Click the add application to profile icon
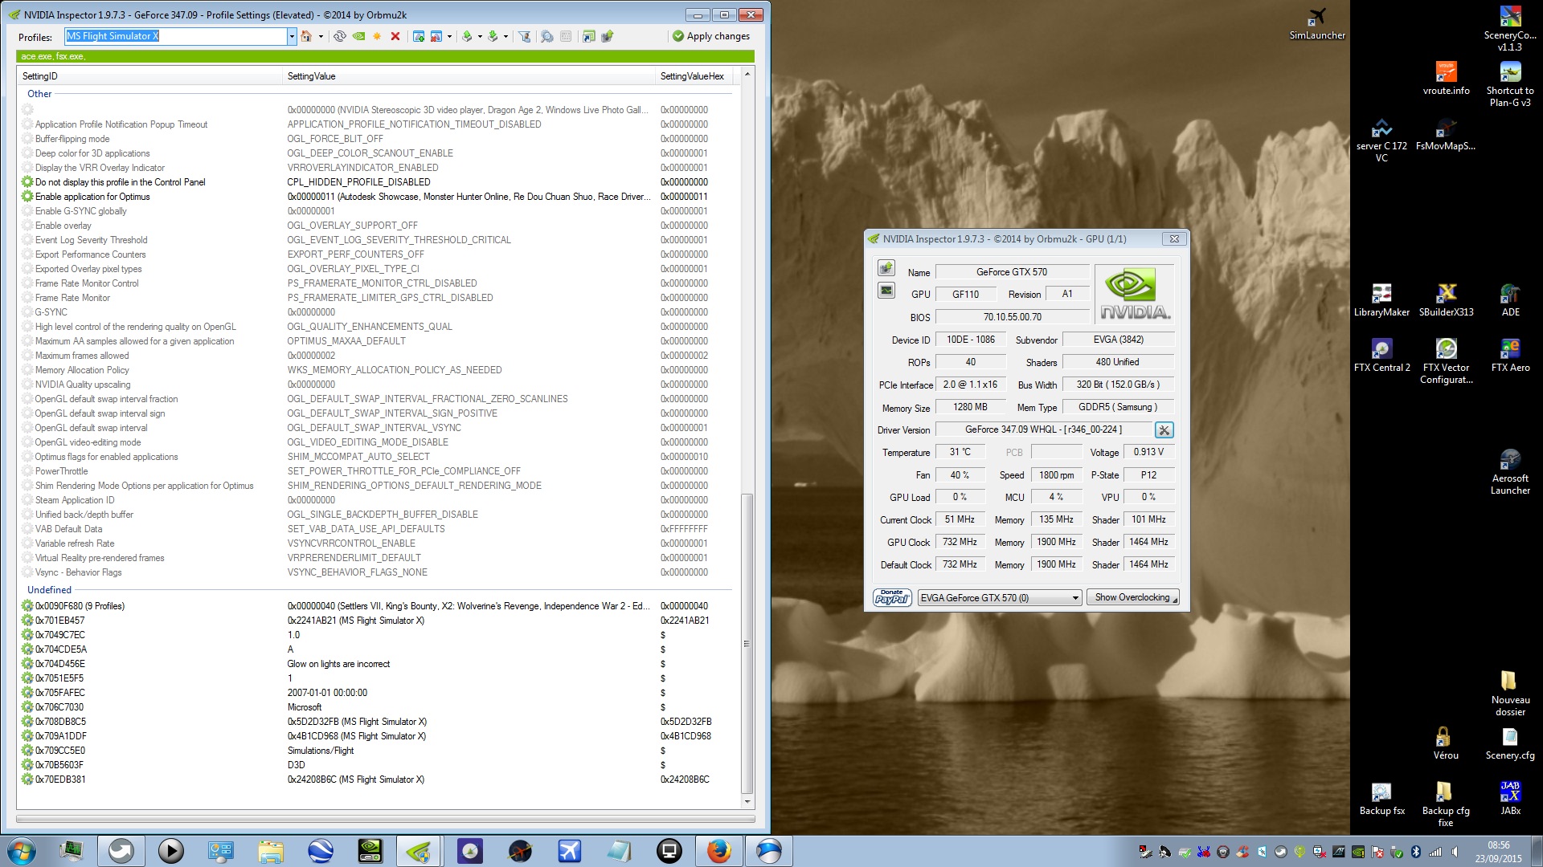 tap(419, 36)
